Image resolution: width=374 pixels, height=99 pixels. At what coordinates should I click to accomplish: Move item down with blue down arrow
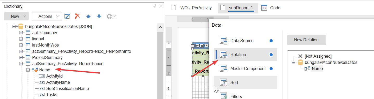(99, 16)
